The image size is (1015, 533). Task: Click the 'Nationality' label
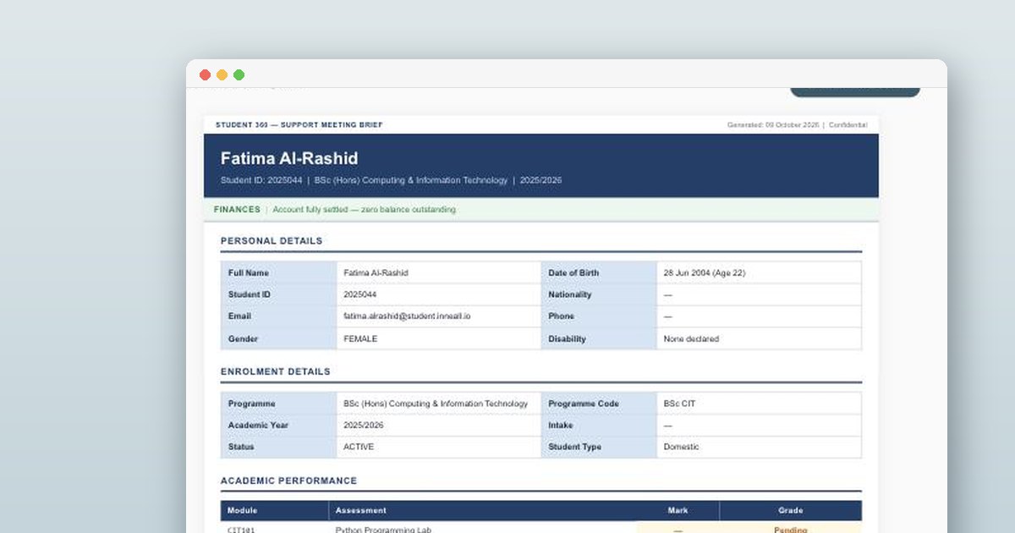pos(570,294)
